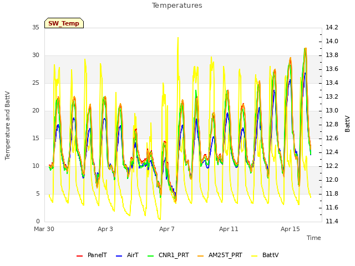The width and height of the screenshot is (355, 266).
Task: Click the 30 left axis tick label
Action: click(35, 55)
